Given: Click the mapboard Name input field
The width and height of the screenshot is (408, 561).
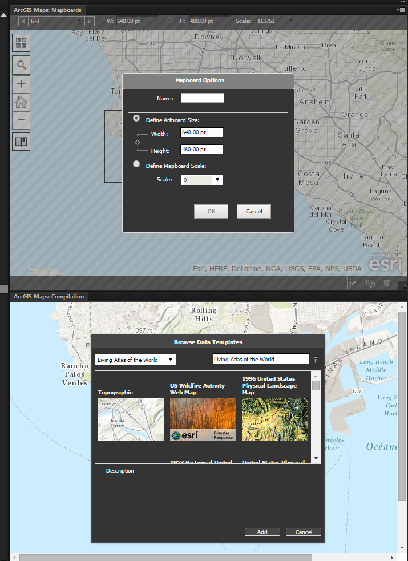Looking at the screenshot, I should (203, 98).
